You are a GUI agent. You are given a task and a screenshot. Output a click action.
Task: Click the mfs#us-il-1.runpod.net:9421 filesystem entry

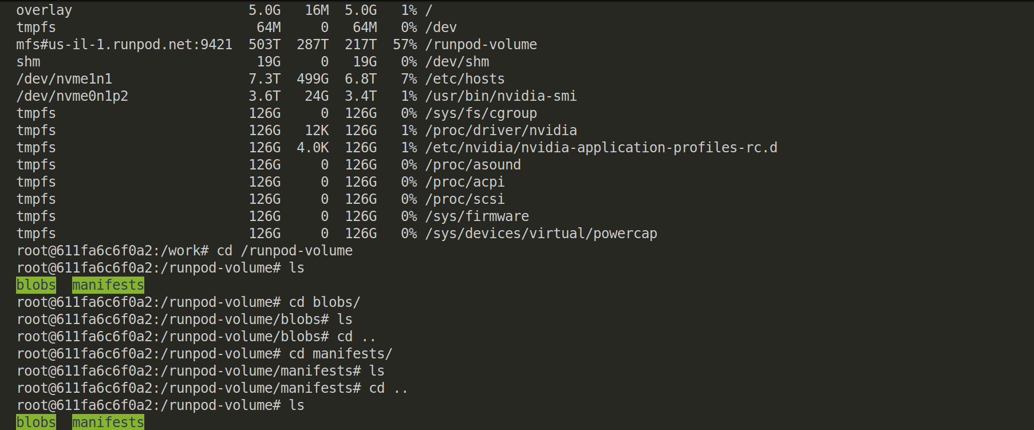pyautogui.click(x=124, y=45)
